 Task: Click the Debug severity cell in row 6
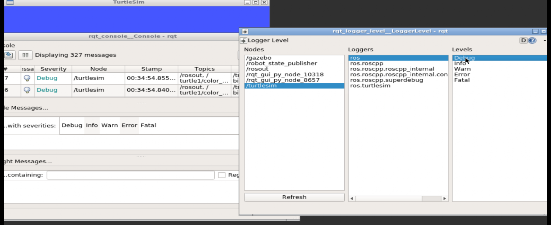click(x=53, y=90)
